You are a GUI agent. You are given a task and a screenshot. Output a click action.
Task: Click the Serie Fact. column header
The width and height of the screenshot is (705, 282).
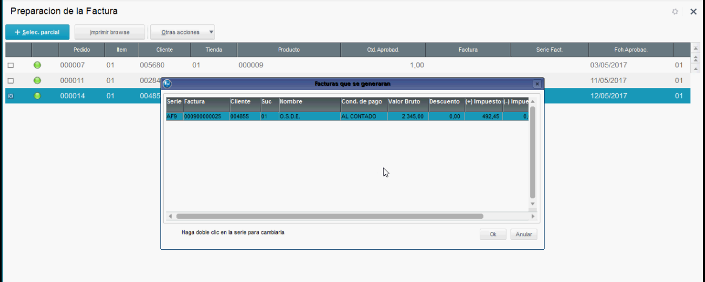click(549, 50)
